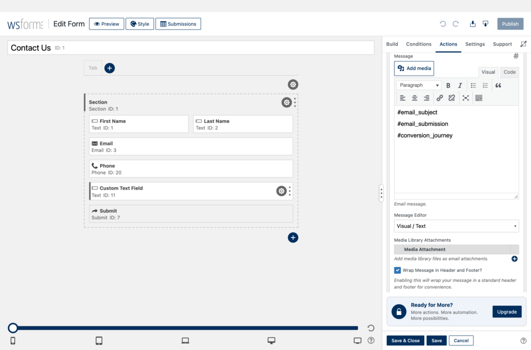Viewport: 531px width, 350px height.
Task: Click the Upgrade button
Action: click(507, 312)
